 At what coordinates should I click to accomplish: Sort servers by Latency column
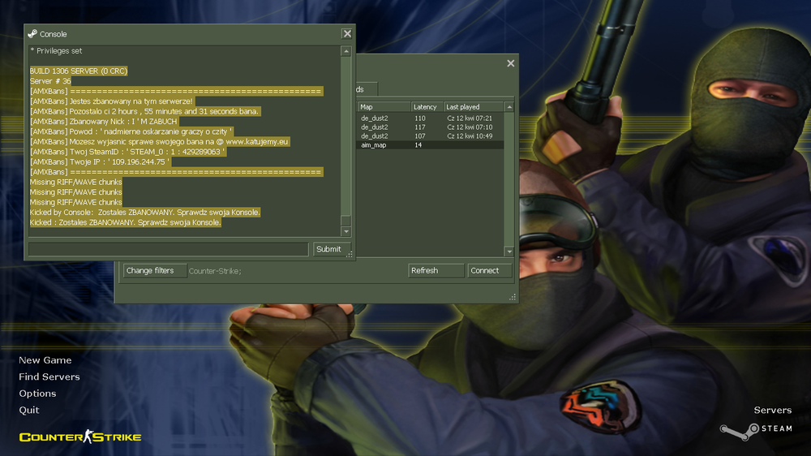click(x=427, y=106)
